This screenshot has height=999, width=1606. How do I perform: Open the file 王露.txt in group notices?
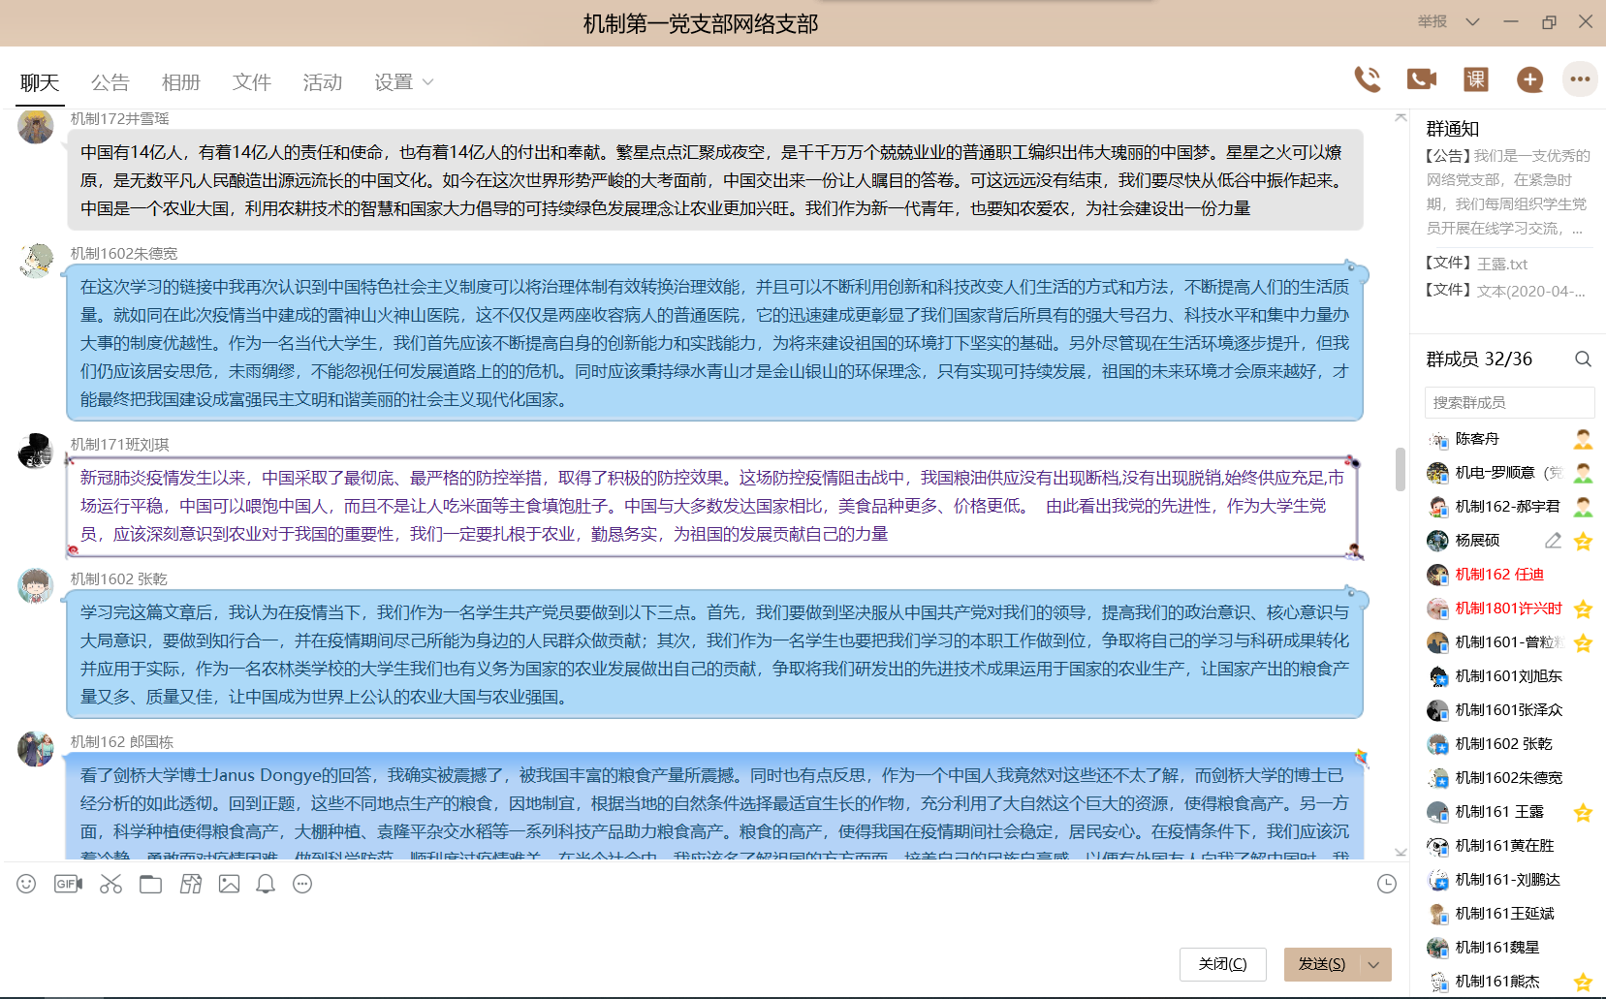1500,263
